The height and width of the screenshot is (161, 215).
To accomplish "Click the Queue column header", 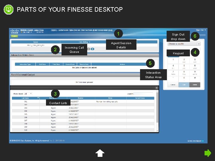I will tap(36, 42).
